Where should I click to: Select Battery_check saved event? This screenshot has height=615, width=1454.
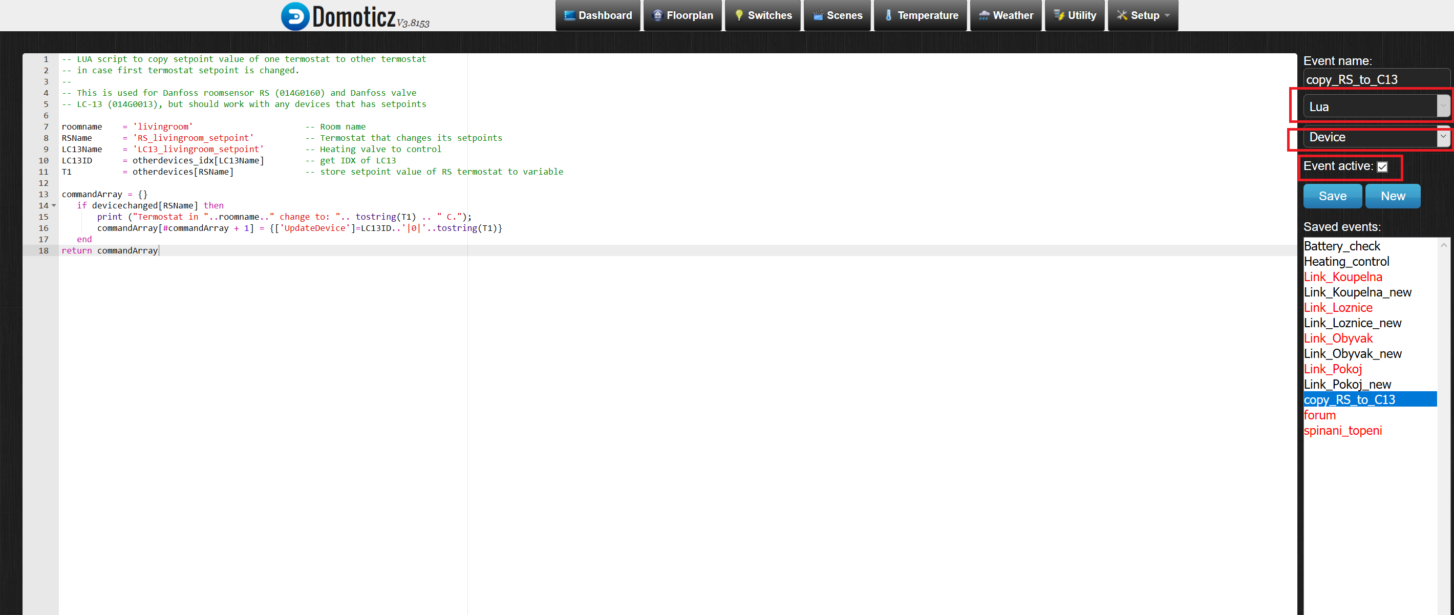pyautogui.click(x=1370, y=246)
